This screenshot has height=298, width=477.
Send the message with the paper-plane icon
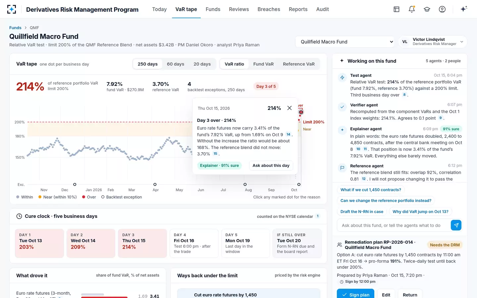pos(456,225)
